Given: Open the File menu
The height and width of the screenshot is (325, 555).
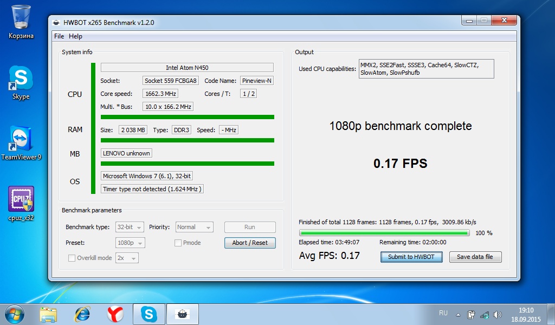Looking at the screenshot, I should [x=59, y=36].
